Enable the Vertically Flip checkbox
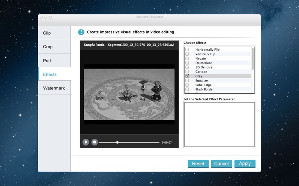Viewport: 299px width, 186px height. coord(187,54)
